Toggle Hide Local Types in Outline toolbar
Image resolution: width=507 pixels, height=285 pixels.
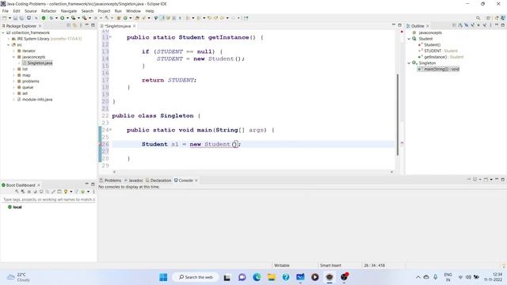(x=485, y=25)
